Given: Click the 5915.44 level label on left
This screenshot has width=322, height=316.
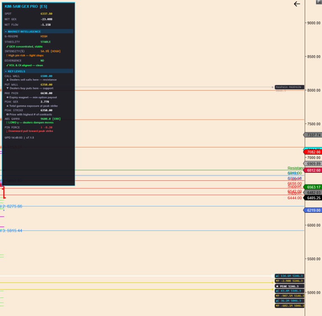Looking at the screenshot, I should 13,231.
